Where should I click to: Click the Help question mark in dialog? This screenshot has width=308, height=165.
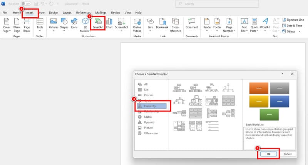pyautogui.click(x=282, y=74)
